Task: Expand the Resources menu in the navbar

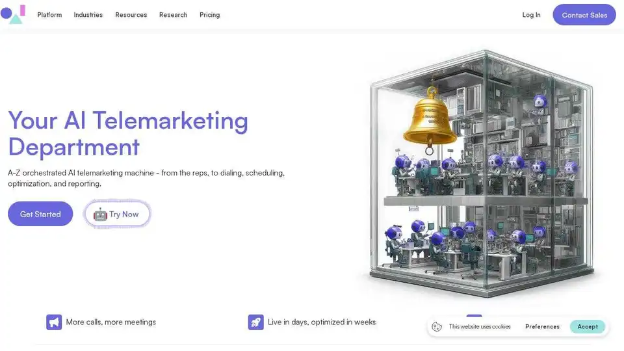Action: point(131,15)
